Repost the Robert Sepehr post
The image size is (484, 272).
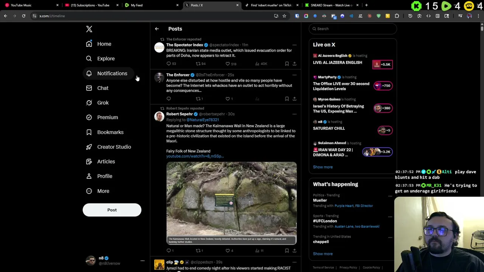click(x=198, y=250)
